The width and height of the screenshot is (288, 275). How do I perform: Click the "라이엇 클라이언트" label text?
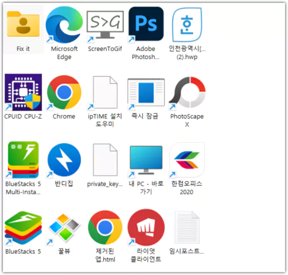(x=146, y=255)
